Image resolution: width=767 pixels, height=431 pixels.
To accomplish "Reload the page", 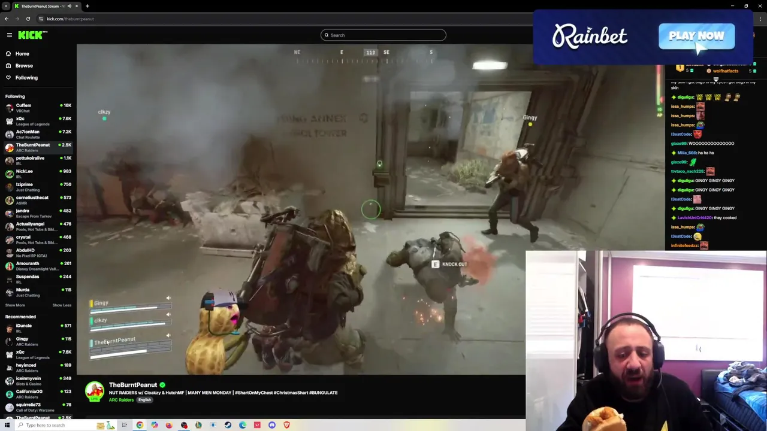I will (x=28, y=19).
